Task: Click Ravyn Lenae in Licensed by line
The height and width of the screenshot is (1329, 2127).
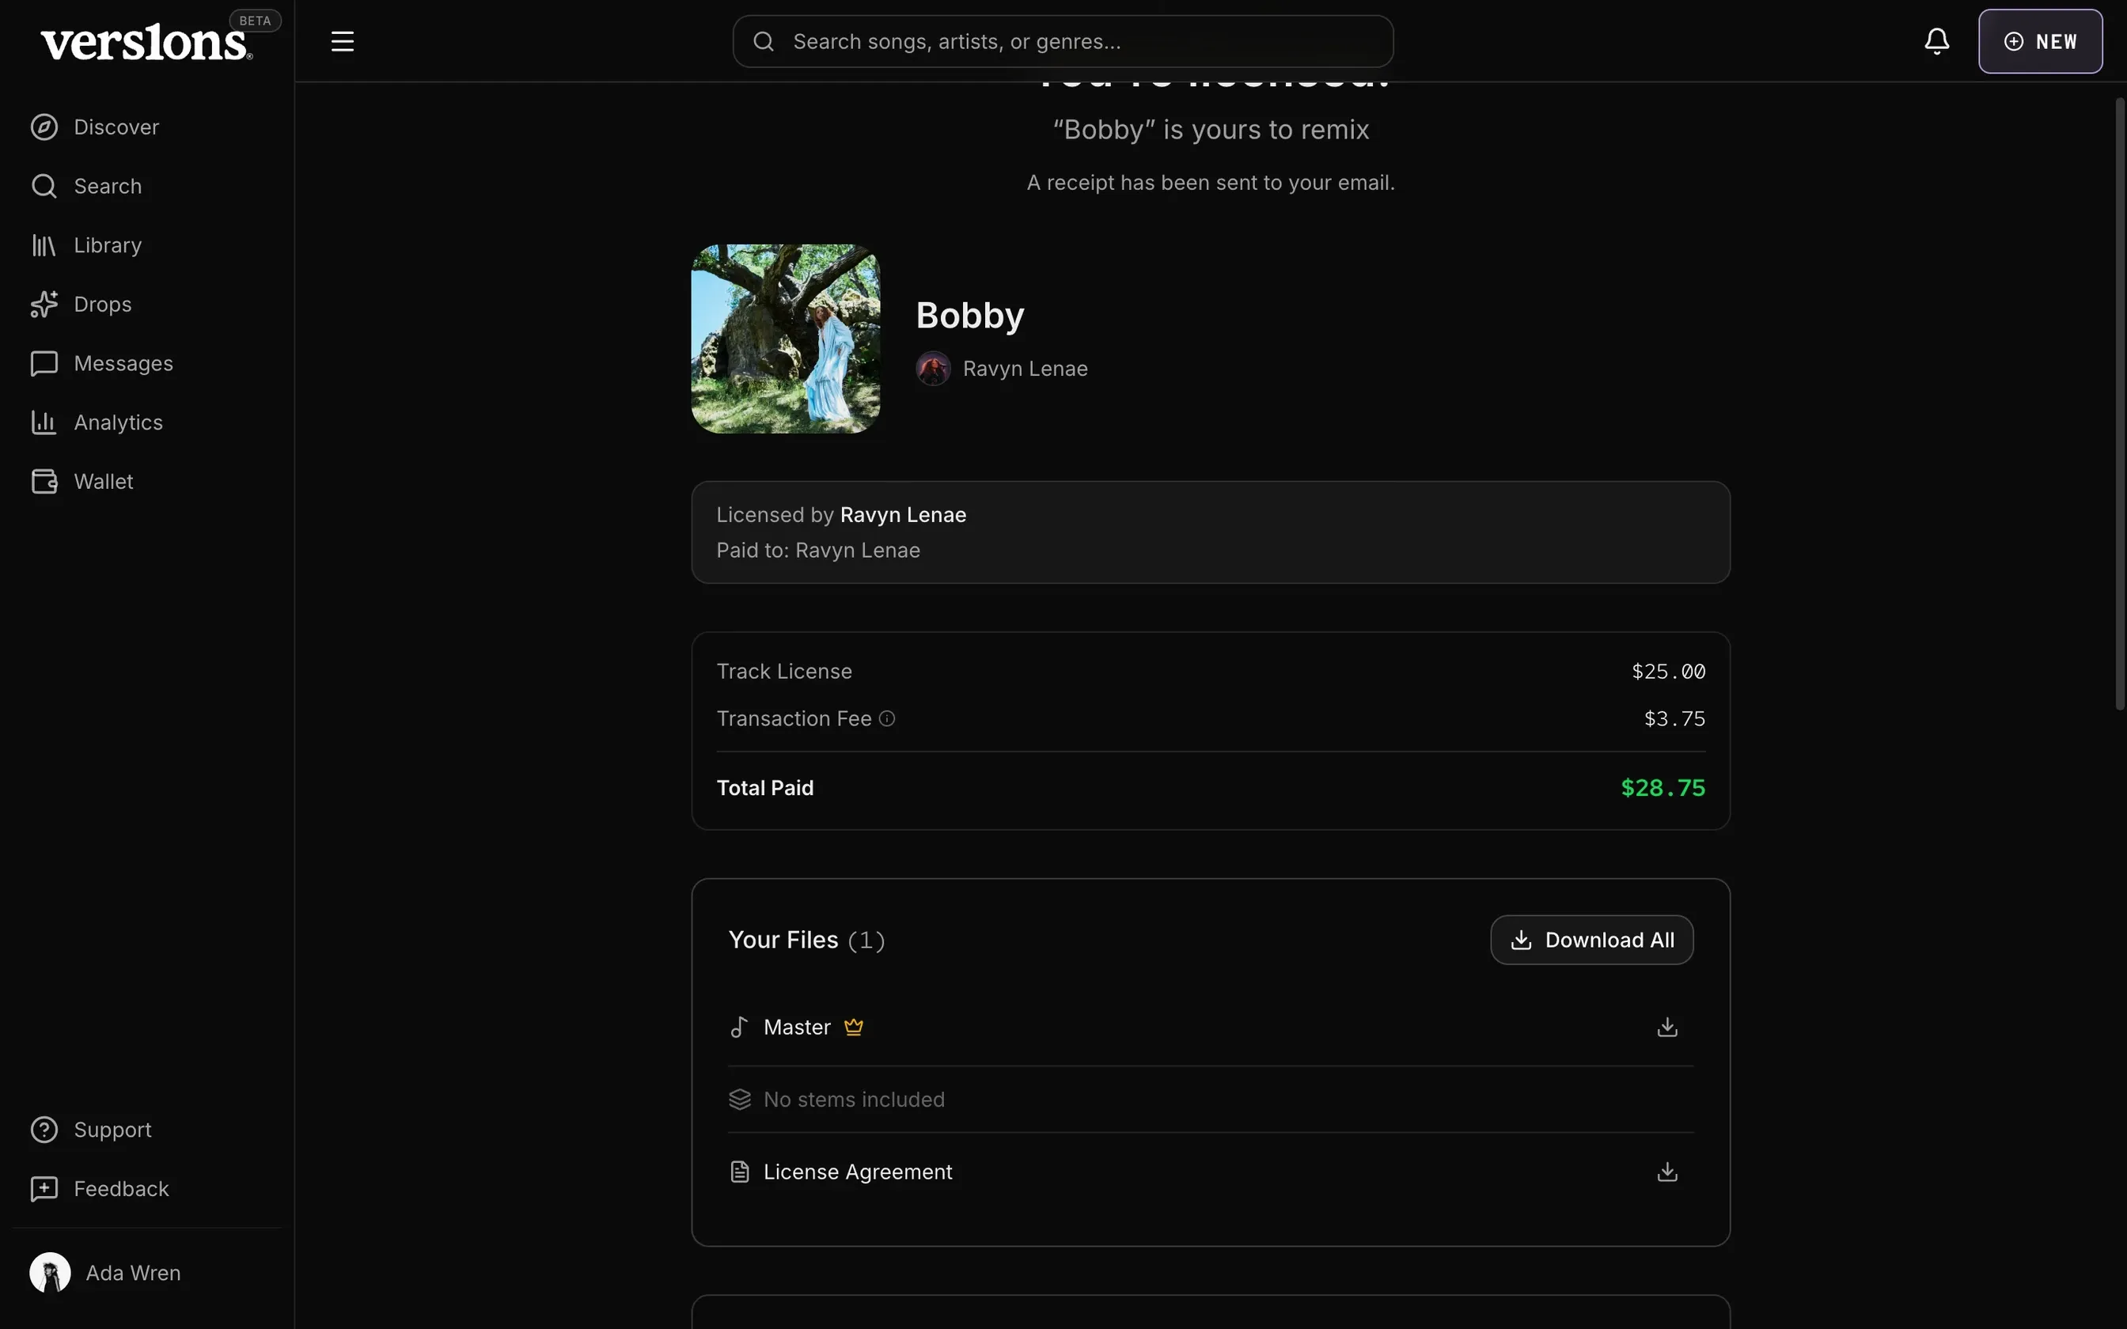Action: pos(903,515)
